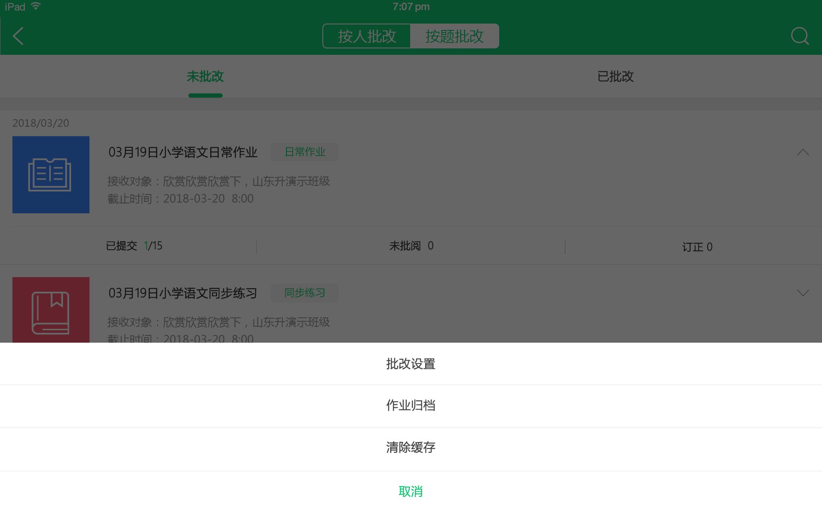Tap the 同步练习 tag label
This screenshot has width=822, height=514.
click(x=305, y=293)
